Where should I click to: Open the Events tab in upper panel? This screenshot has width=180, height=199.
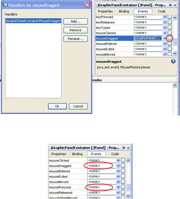(143, 11)
